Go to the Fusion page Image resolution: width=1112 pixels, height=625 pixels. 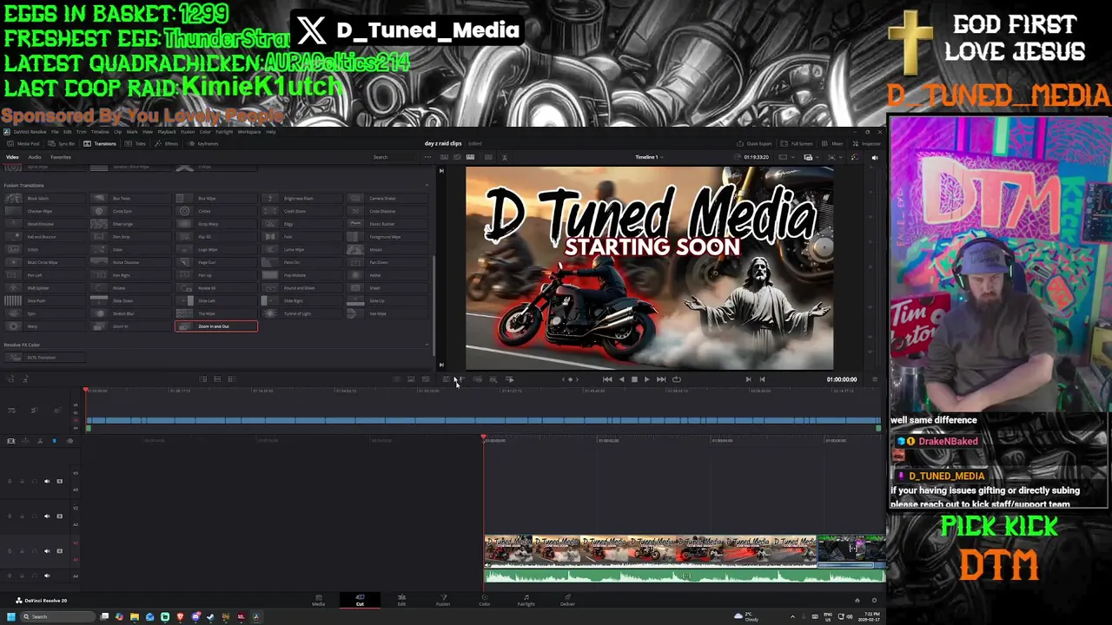443,600
